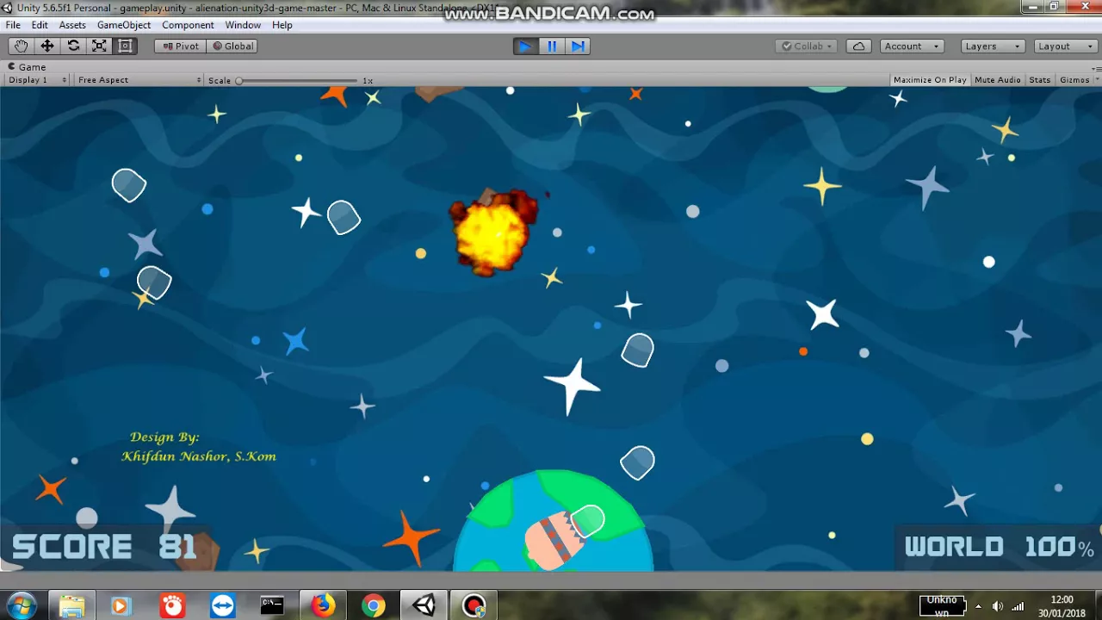Expand the Gizmos dropdown arrow
This screenshot has height=620, width=1102.
pos(1097,80)
